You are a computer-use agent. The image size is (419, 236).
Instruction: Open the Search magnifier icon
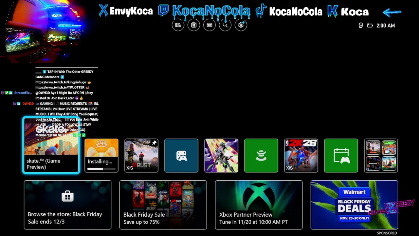coord(225,25)
